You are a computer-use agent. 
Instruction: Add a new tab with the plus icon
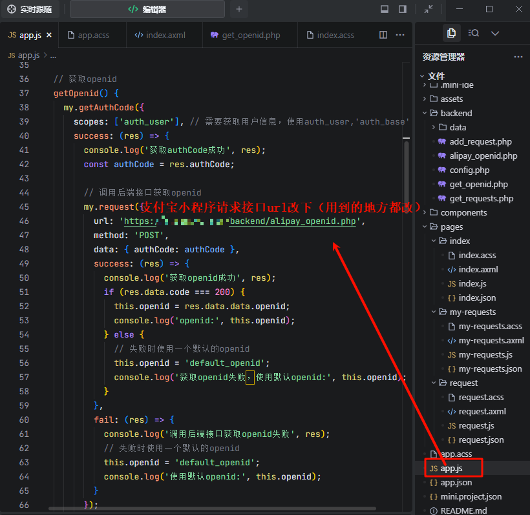[x=238, y=9]
